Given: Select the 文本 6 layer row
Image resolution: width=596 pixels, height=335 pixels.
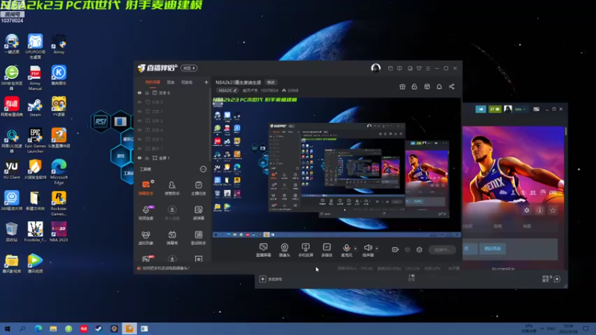Looking at the screenshot, I should click(172, 92).
